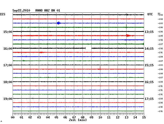
Task: Click the local time label '17:00'
Action: [x=8, y=65]
